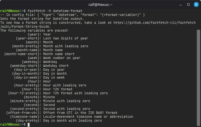Click the /wiki/Format-String-Guide link continuation
The height and width of the screenshot is (127, 201).
point(25,27)
